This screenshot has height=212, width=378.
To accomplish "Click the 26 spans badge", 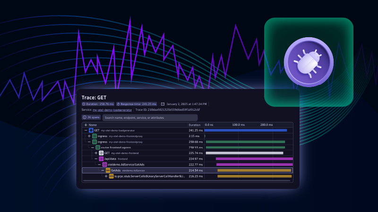I will (92, 117).
